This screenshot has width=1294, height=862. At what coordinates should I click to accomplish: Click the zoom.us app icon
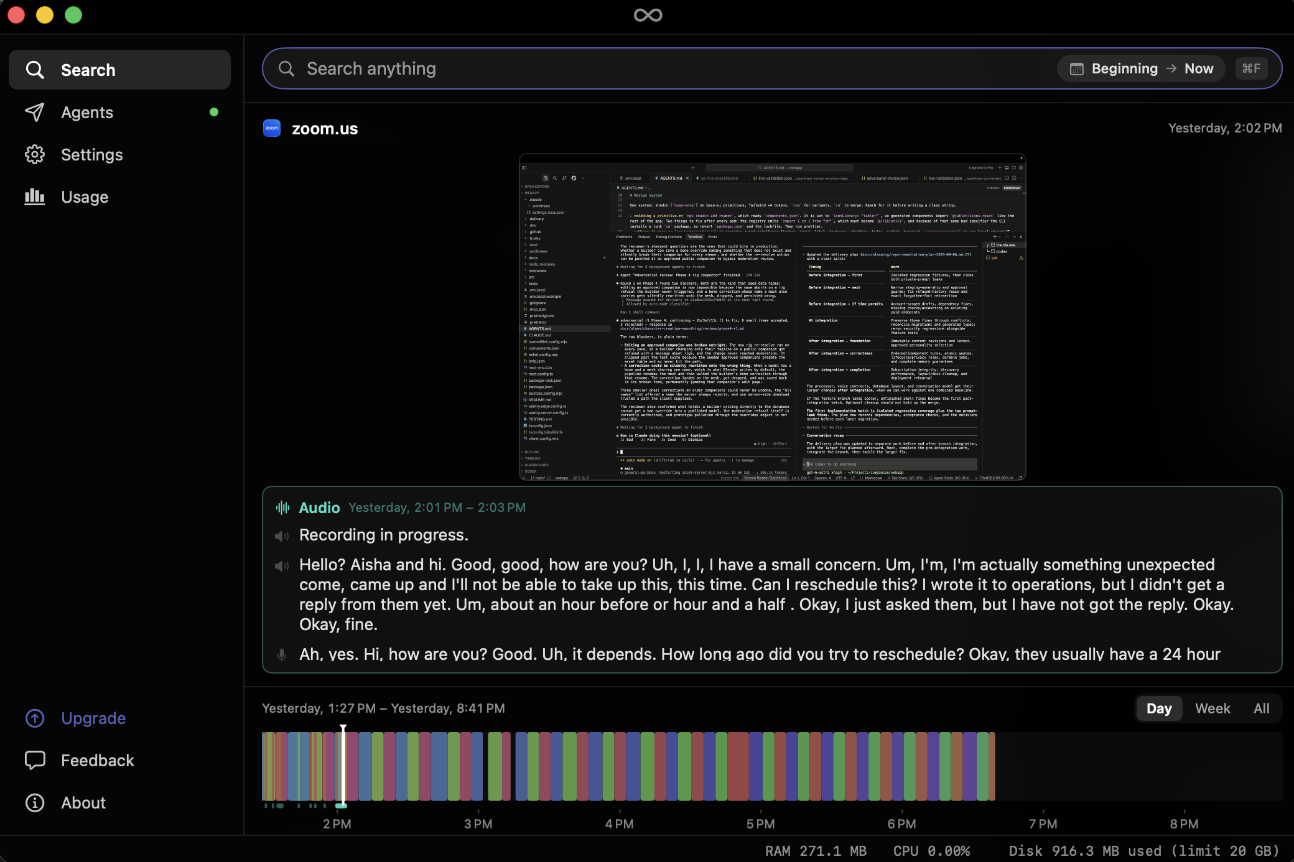(272, 128)
